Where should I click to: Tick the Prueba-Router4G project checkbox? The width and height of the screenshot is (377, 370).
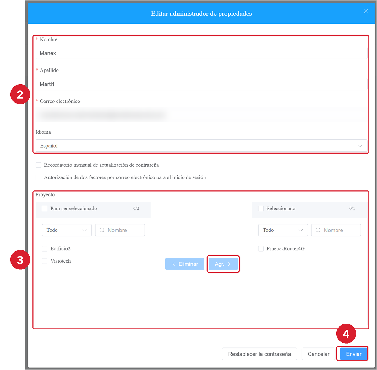pyautogui.click(x=261, y=249)
